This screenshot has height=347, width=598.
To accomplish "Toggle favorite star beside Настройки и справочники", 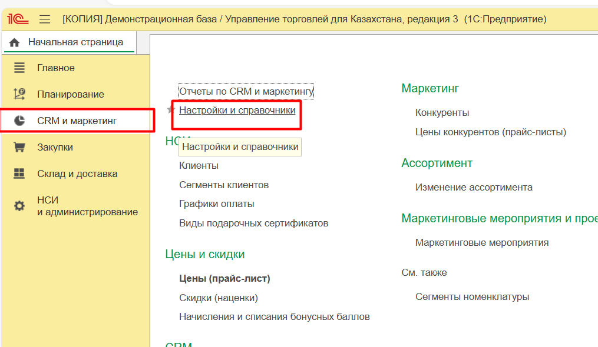I will (171, 110).
